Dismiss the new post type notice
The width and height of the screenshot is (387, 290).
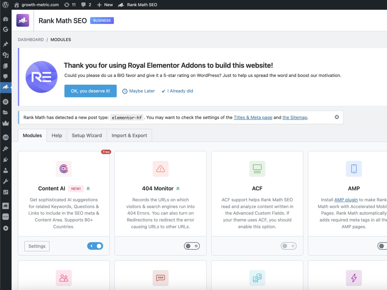click(337, 117)
